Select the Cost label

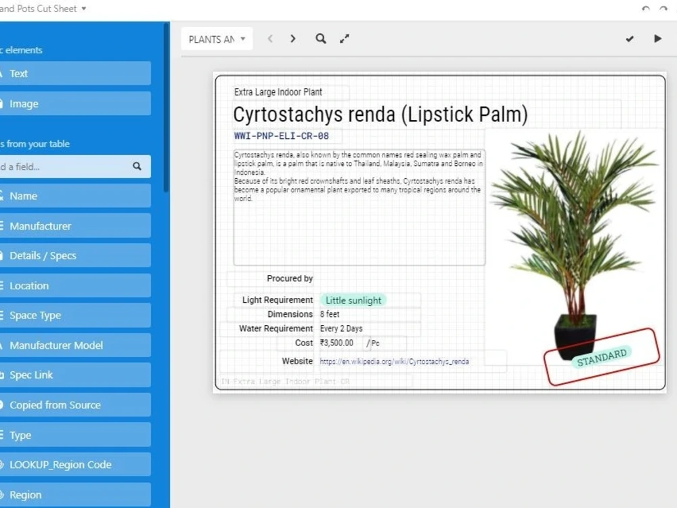tap(304, 343)
